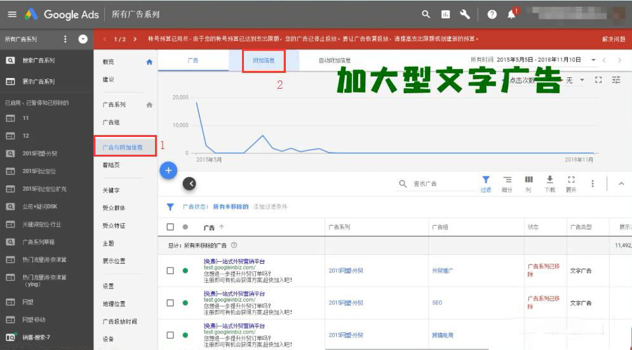Check the ad row for ad group 跨境电商
Screen dimensions: 632x350
(x=170, y=335)
